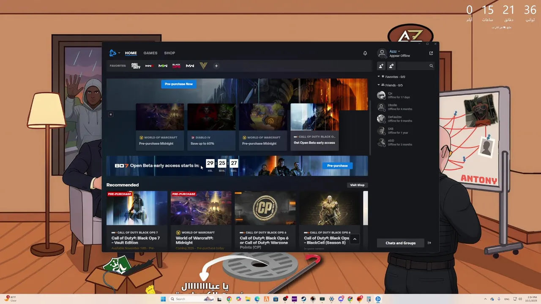Collapse the social panel arrow
The height and width of the screenshot is (304, 541).
429,243
